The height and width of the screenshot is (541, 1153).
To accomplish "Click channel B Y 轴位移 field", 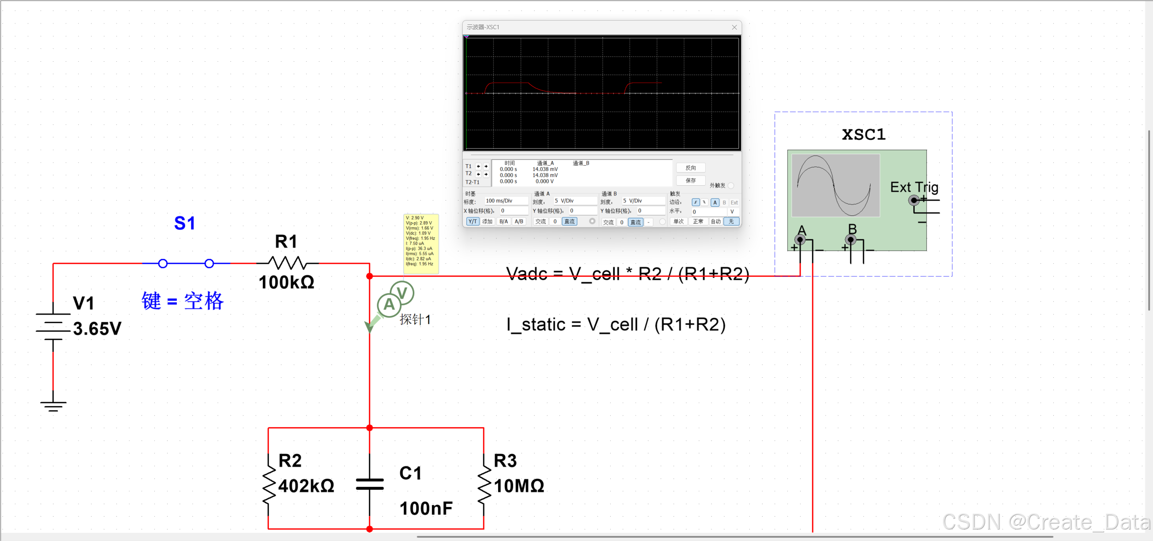I will [x=651, y=211].
